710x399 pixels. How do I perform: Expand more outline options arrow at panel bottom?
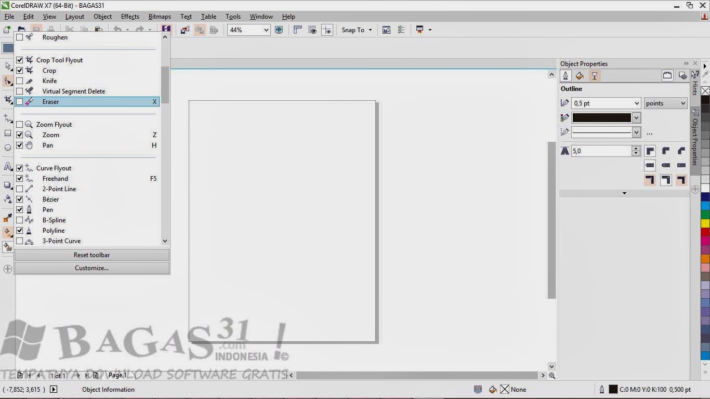pyautogui.click(x=624, y=193)
